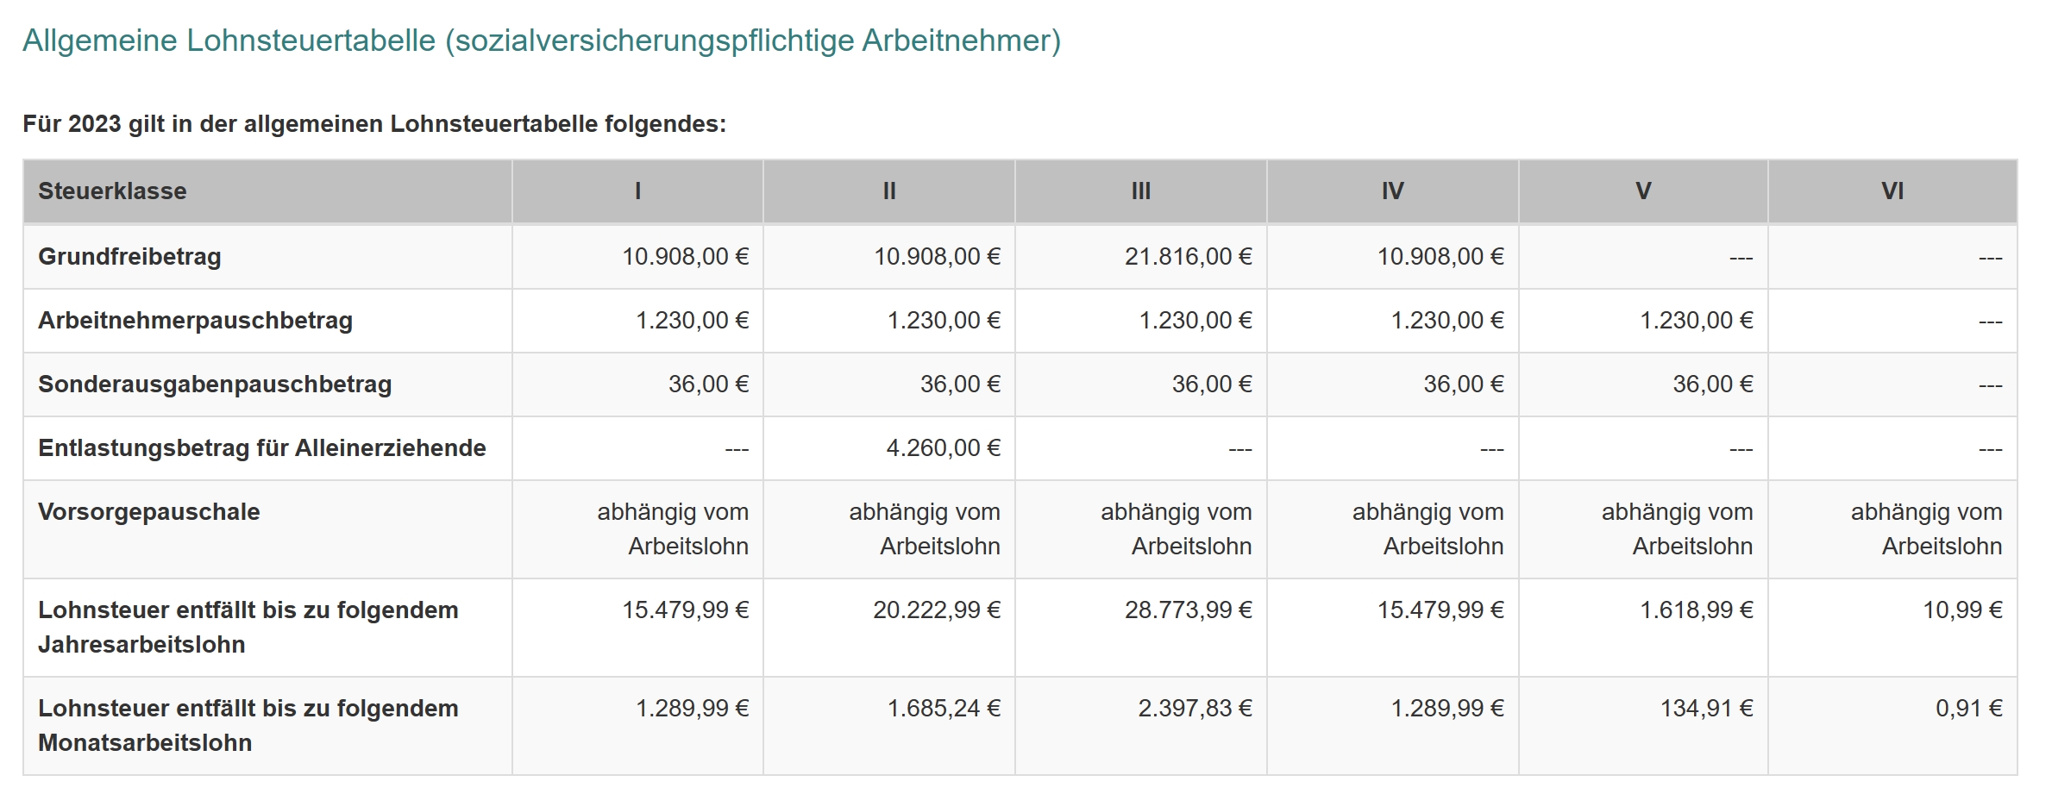Click the 134,91 € Monatsarbeitslohn value
The width and height of the screenshot is (2052, 794).
click(1706, 708)
